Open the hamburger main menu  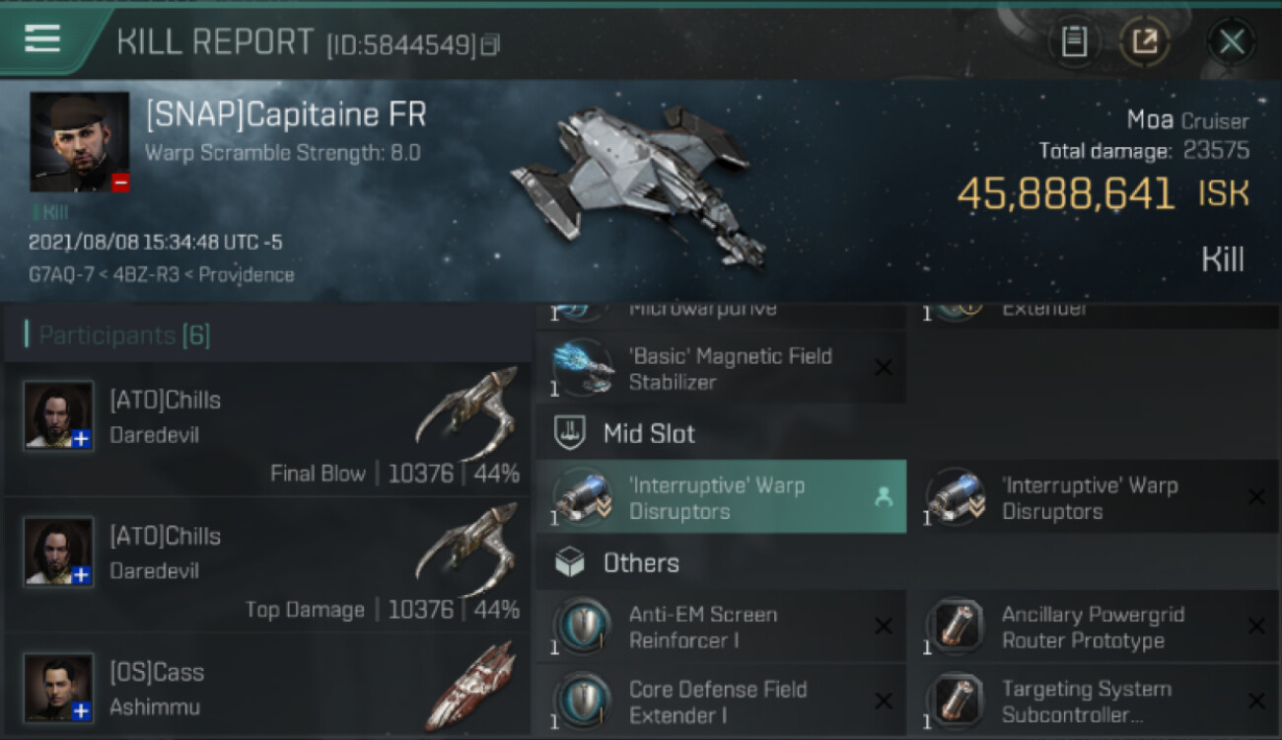click(42, 39)
